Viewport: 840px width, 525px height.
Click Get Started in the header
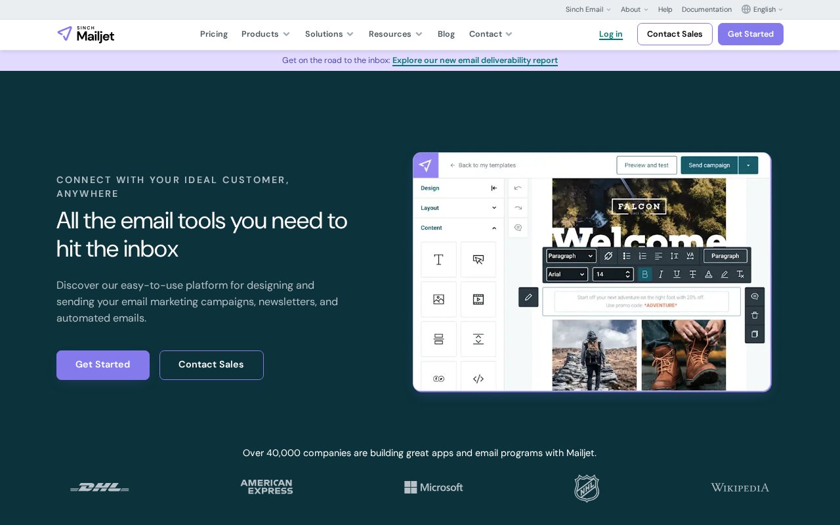tap(751, 34)
